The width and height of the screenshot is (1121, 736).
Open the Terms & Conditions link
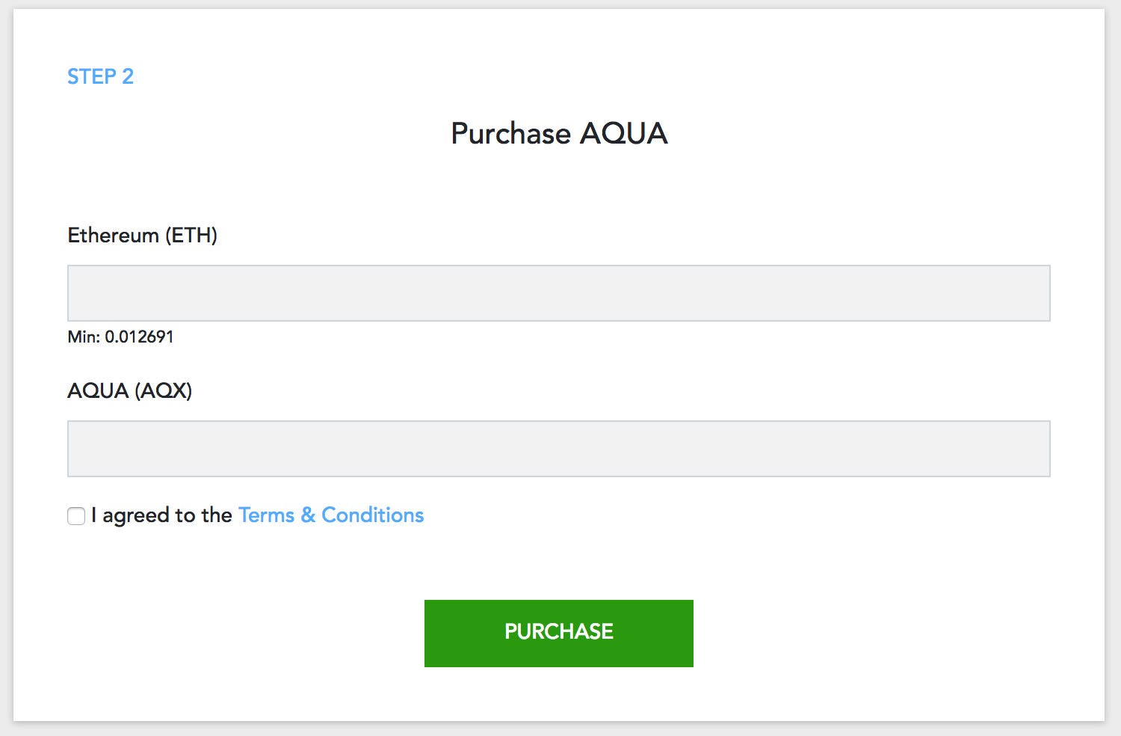pos(331,515)
